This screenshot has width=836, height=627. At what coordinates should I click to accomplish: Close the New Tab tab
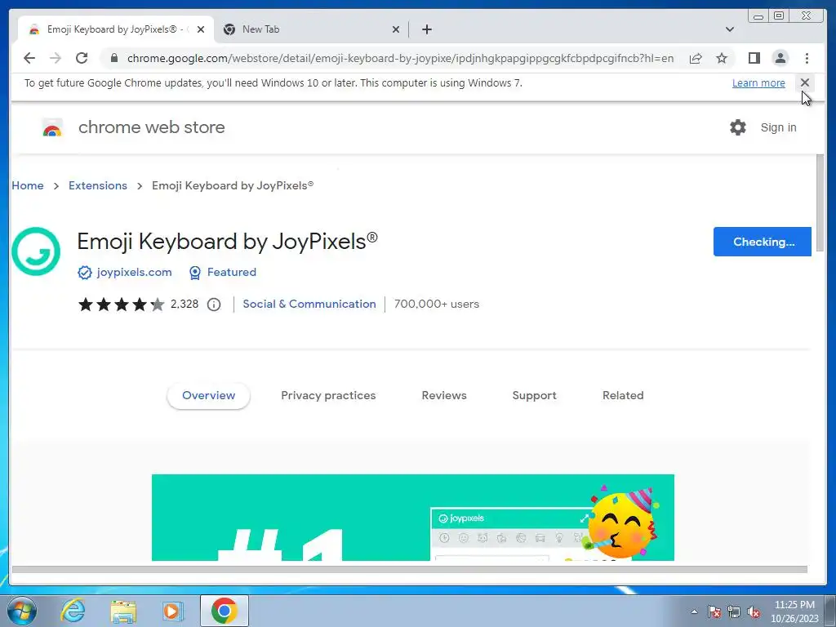396,29
